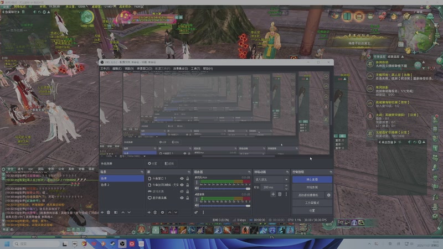
Task: Open the Scene Collection (场景集合) menu
Action: coord(181,69)
